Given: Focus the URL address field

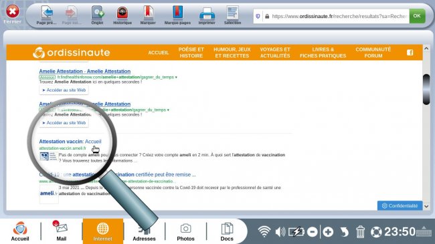Looking at the screenshot, I should pos(339,16).
